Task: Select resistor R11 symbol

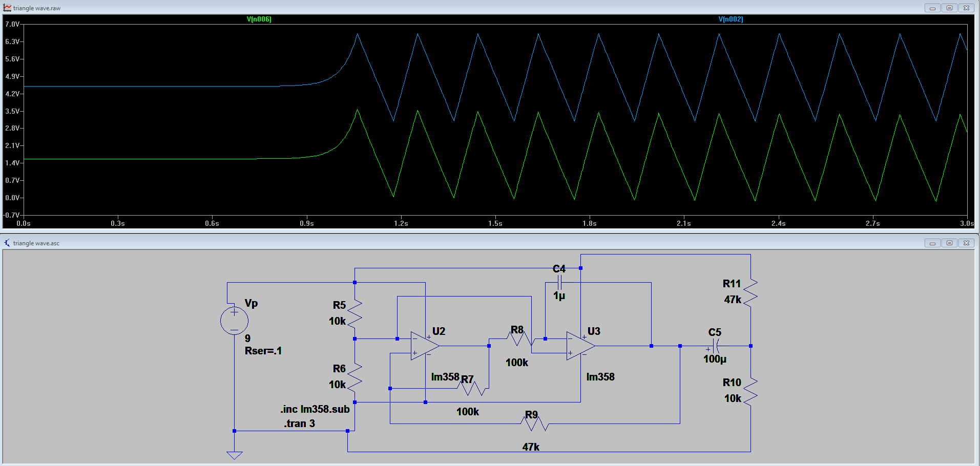Action: click(750, 293)
